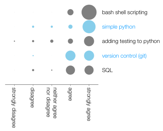
Task: Select version control (git) strongly agree bubble
Action: click(x=89, y=56)
